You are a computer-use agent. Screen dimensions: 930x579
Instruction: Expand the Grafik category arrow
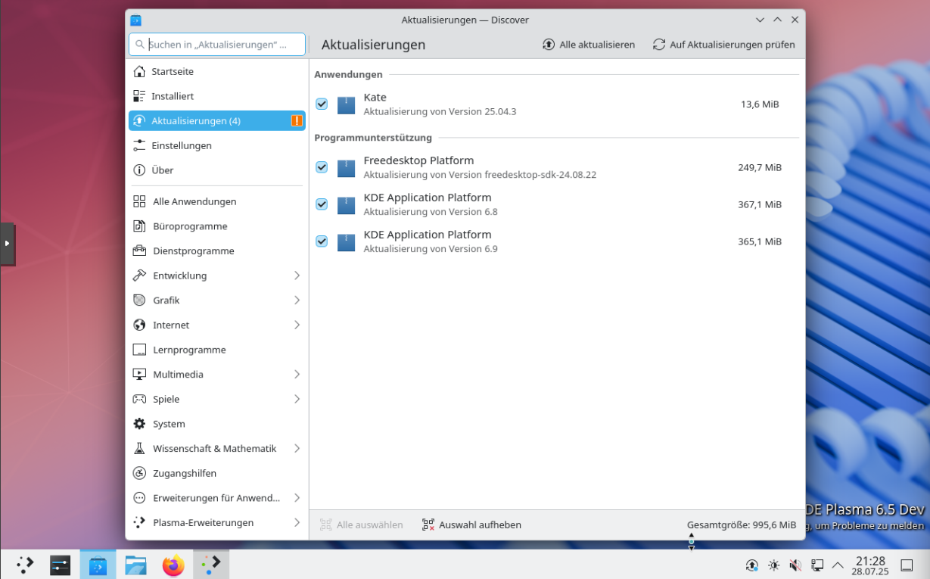[297, 300]
